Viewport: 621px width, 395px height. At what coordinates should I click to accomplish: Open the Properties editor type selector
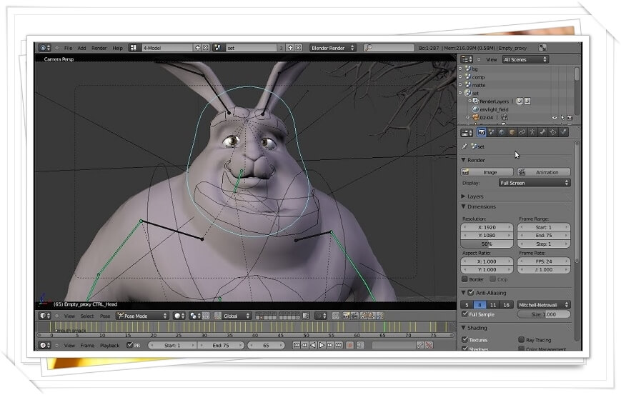[x=467, y=133]
